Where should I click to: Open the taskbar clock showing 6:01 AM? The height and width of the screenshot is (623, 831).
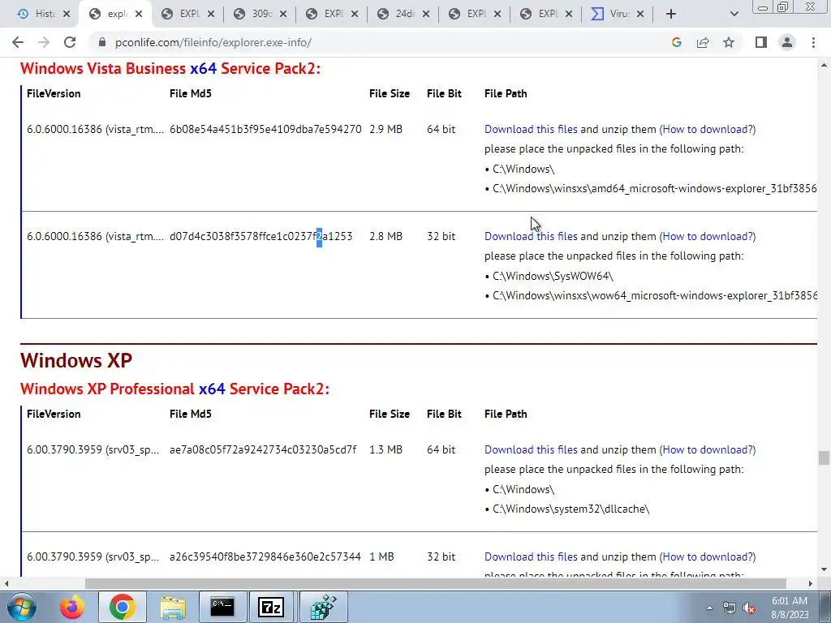click(790, 608)
